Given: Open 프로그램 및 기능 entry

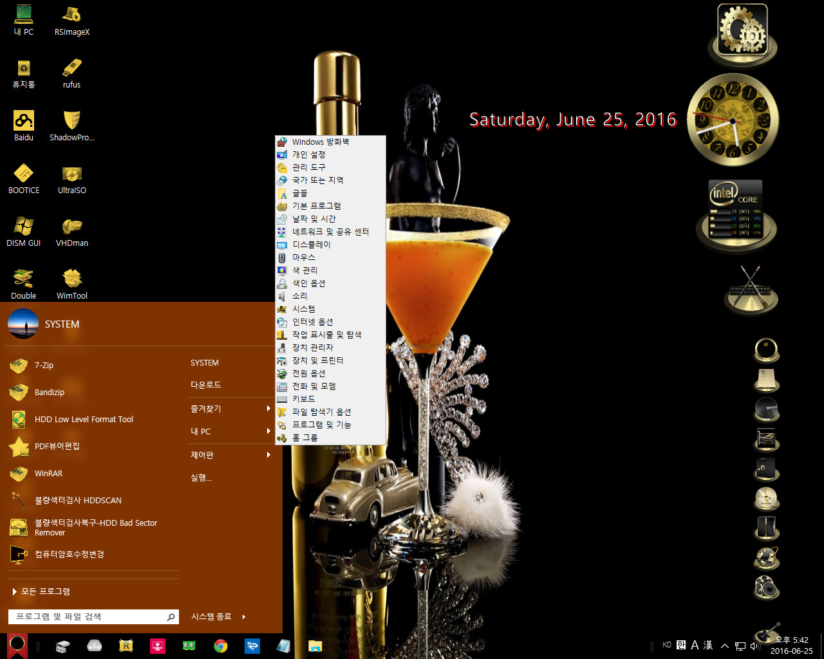Looking at the screenshot, I should click(x=330, y=425).
